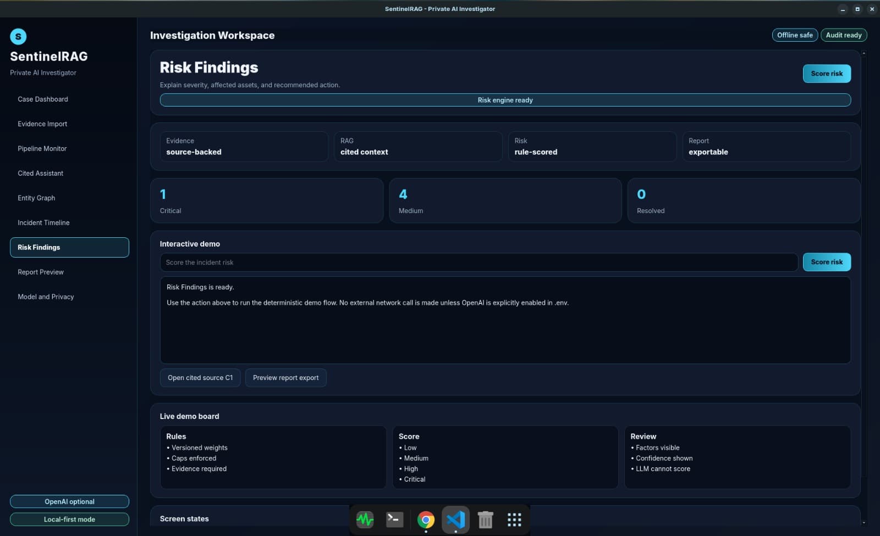Click Score risk beside the demo input
Screen dimensions: 880x536
827,262
